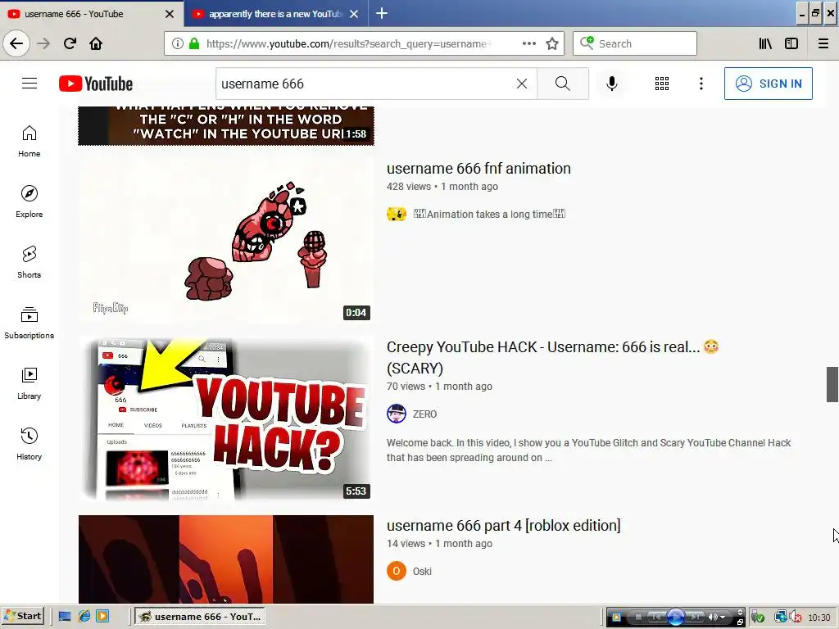Open Shorts in the sidebar
Screen dimensions: 839x629
click(x=29, y=262)
